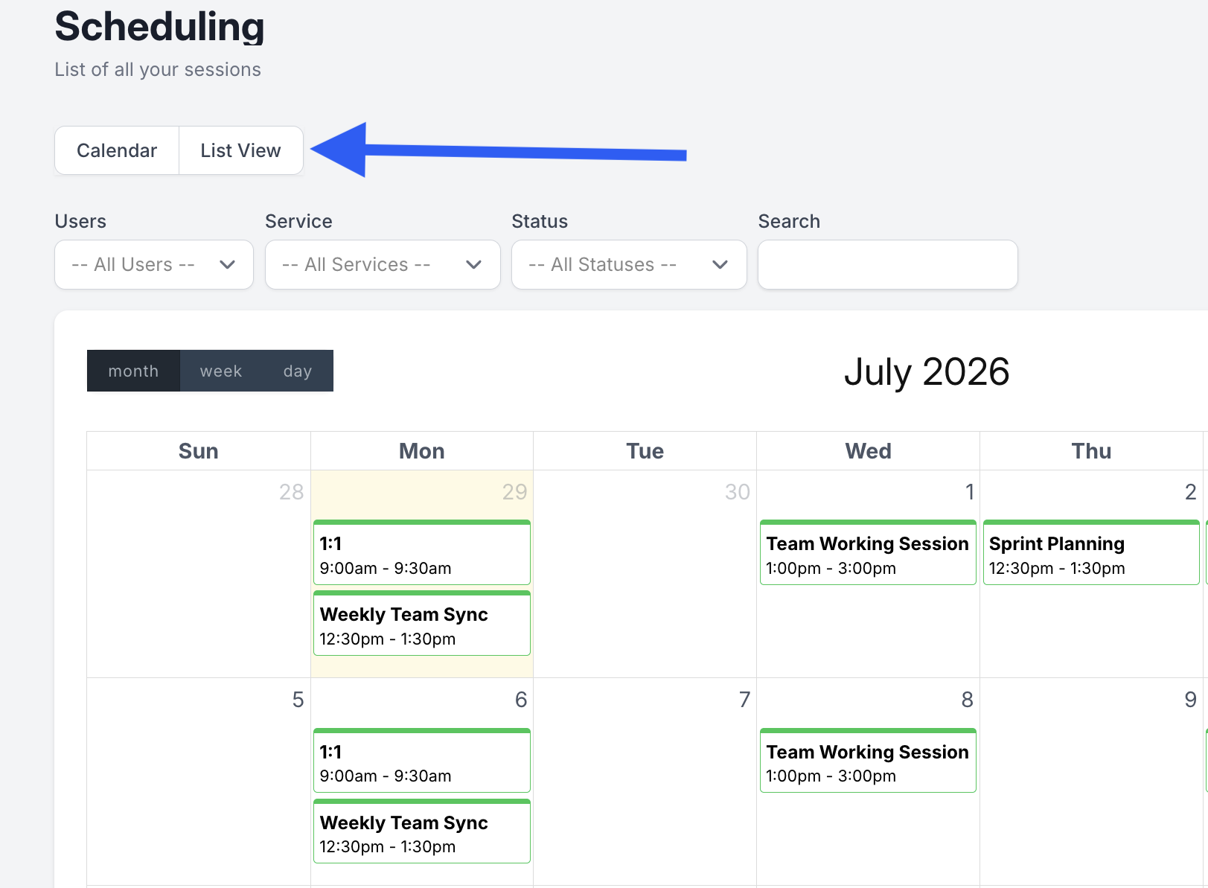The image size is (1208, 888).
Task: Click the Search input field
Action: [887, 264]
